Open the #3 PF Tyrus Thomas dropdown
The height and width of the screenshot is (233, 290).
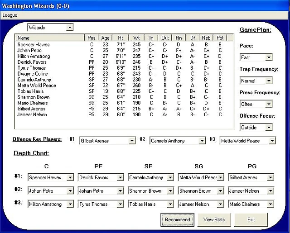(x=101, y=204)
